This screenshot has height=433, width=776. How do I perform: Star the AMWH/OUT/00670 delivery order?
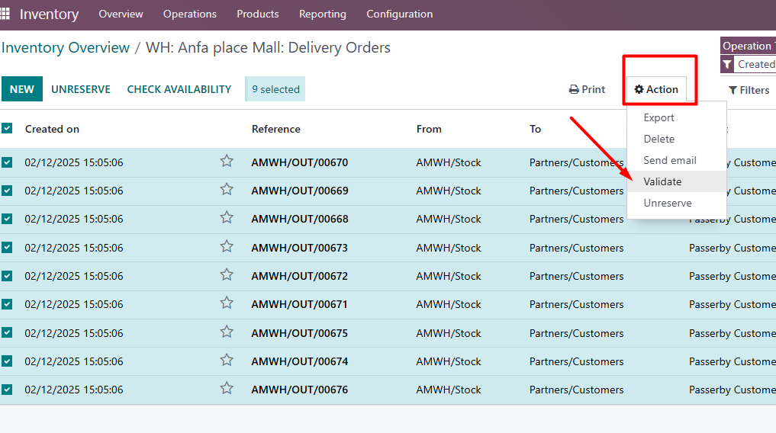227,161
